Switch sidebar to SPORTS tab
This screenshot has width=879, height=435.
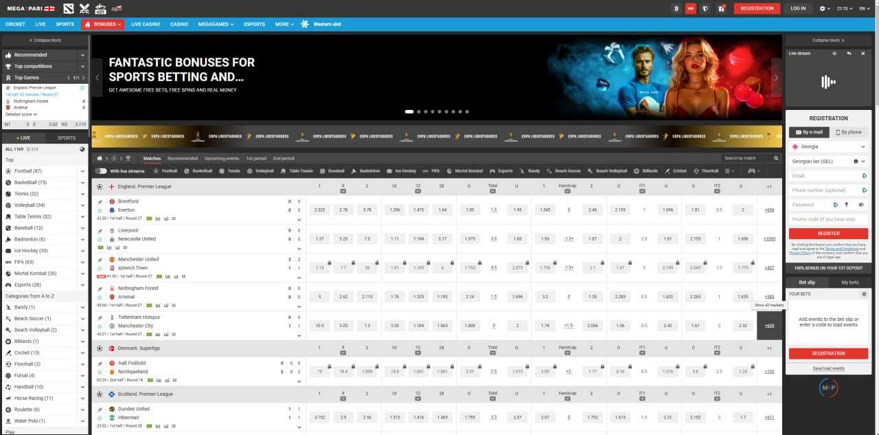pos(67,137)
